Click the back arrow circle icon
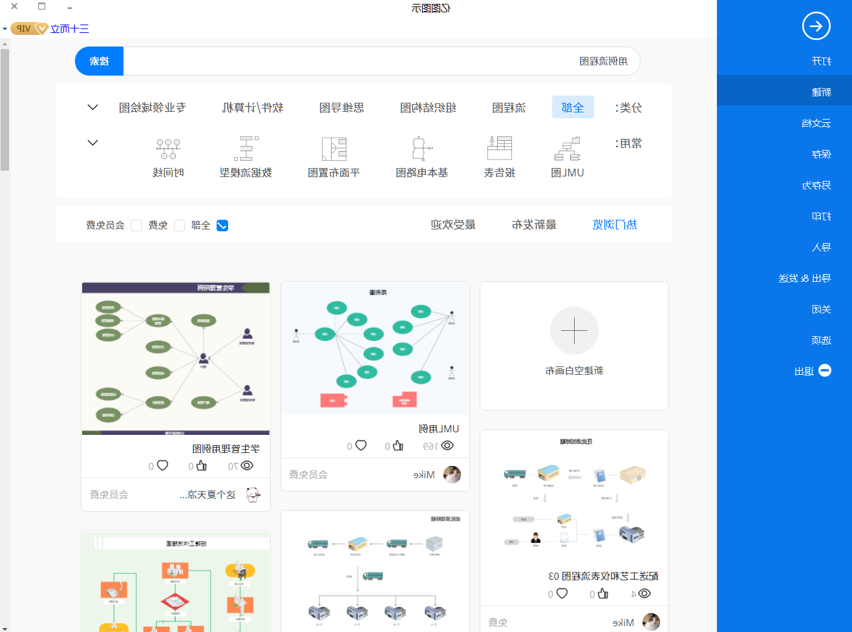 816,26
